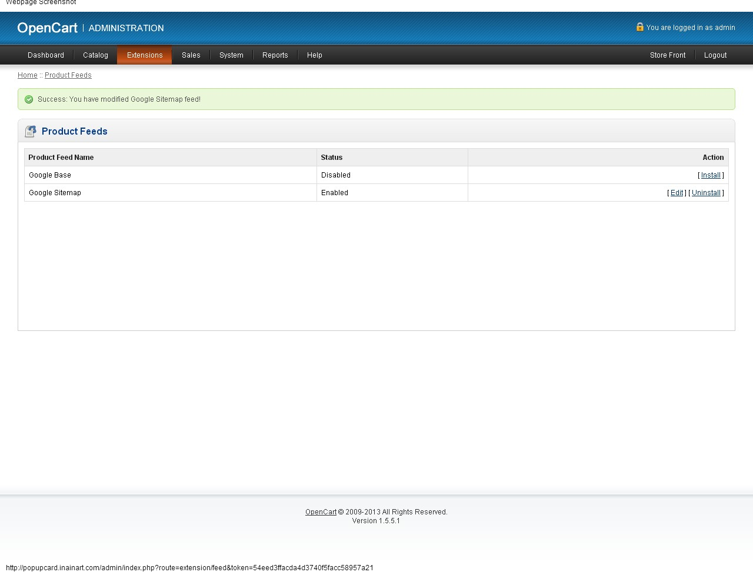
Task: Click 'You are logged in as admin'
Action: pyautogui.click(x=691, y=28)
